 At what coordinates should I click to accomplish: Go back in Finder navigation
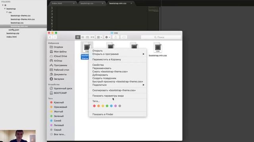[x=50, y=37]
